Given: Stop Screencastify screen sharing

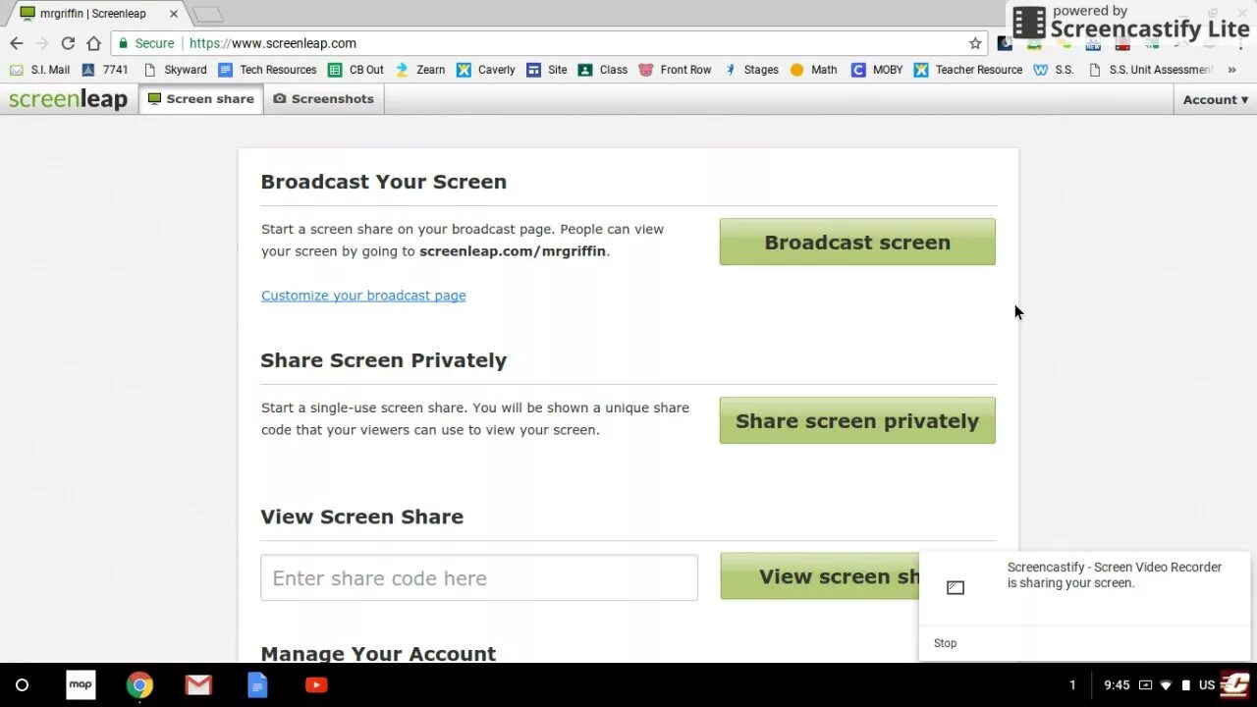Looking at the screenshot, I should [945, 643].
